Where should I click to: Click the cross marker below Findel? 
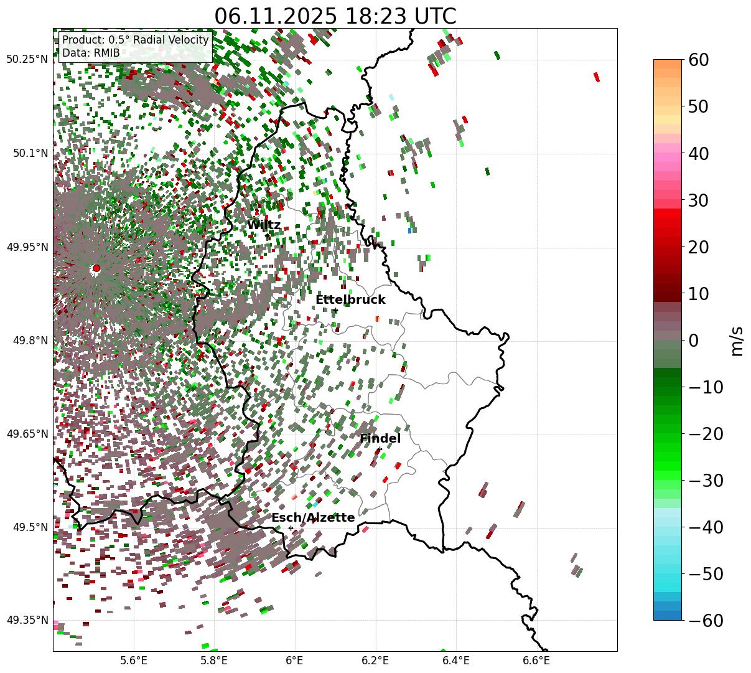coord(380,449)
